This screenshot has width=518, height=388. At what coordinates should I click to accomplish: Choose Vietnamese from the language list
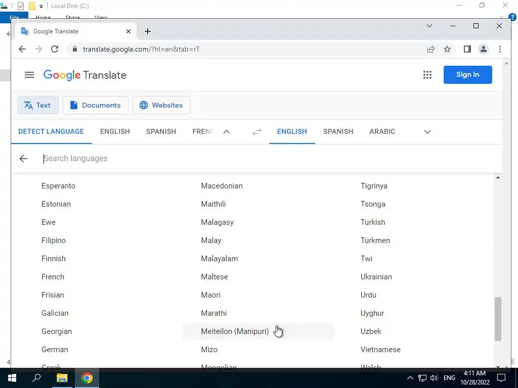(x=380, y=350)
